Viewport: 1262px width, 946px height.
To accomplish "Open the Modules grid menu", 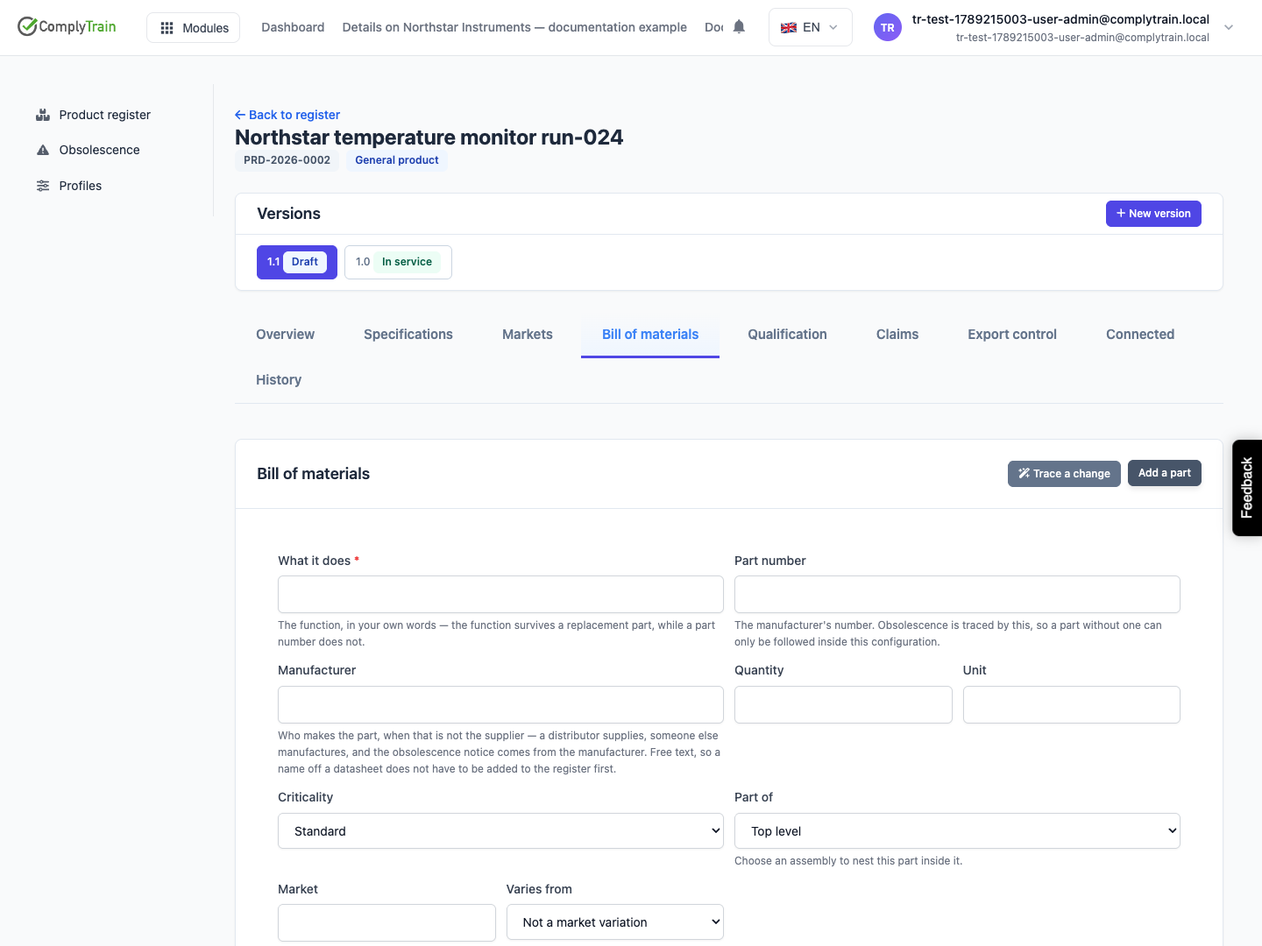I will click(193, 28).
